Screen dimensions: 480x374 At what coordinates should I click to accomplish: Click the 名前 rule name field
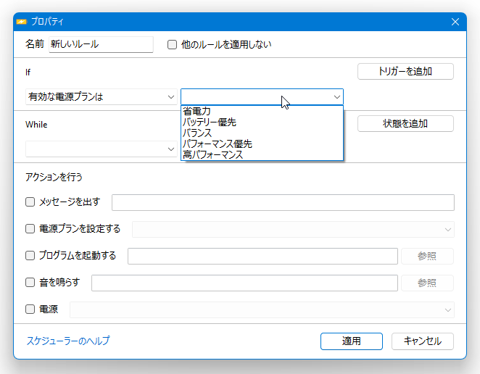[101, 45]
